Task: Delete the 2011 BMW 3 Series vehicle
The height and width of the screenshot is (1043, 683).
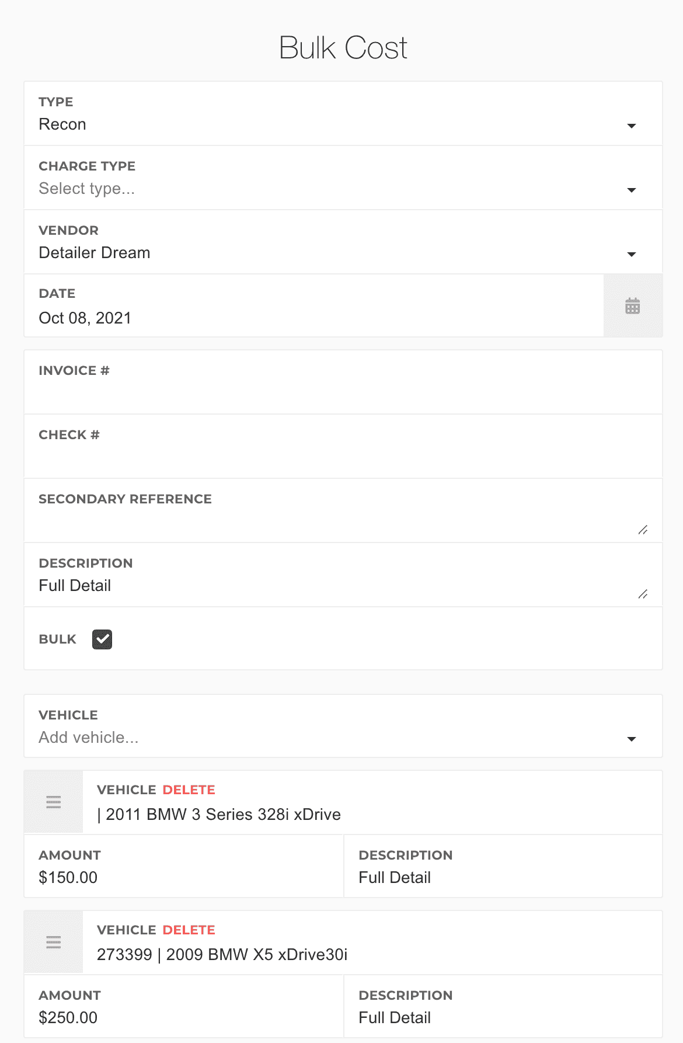Action: click(189, 790)
